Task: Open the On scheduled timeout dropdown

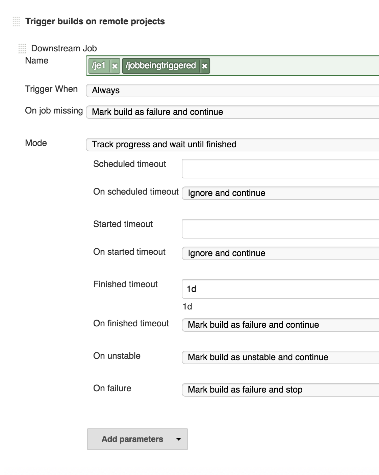Action: coord(280,193)
